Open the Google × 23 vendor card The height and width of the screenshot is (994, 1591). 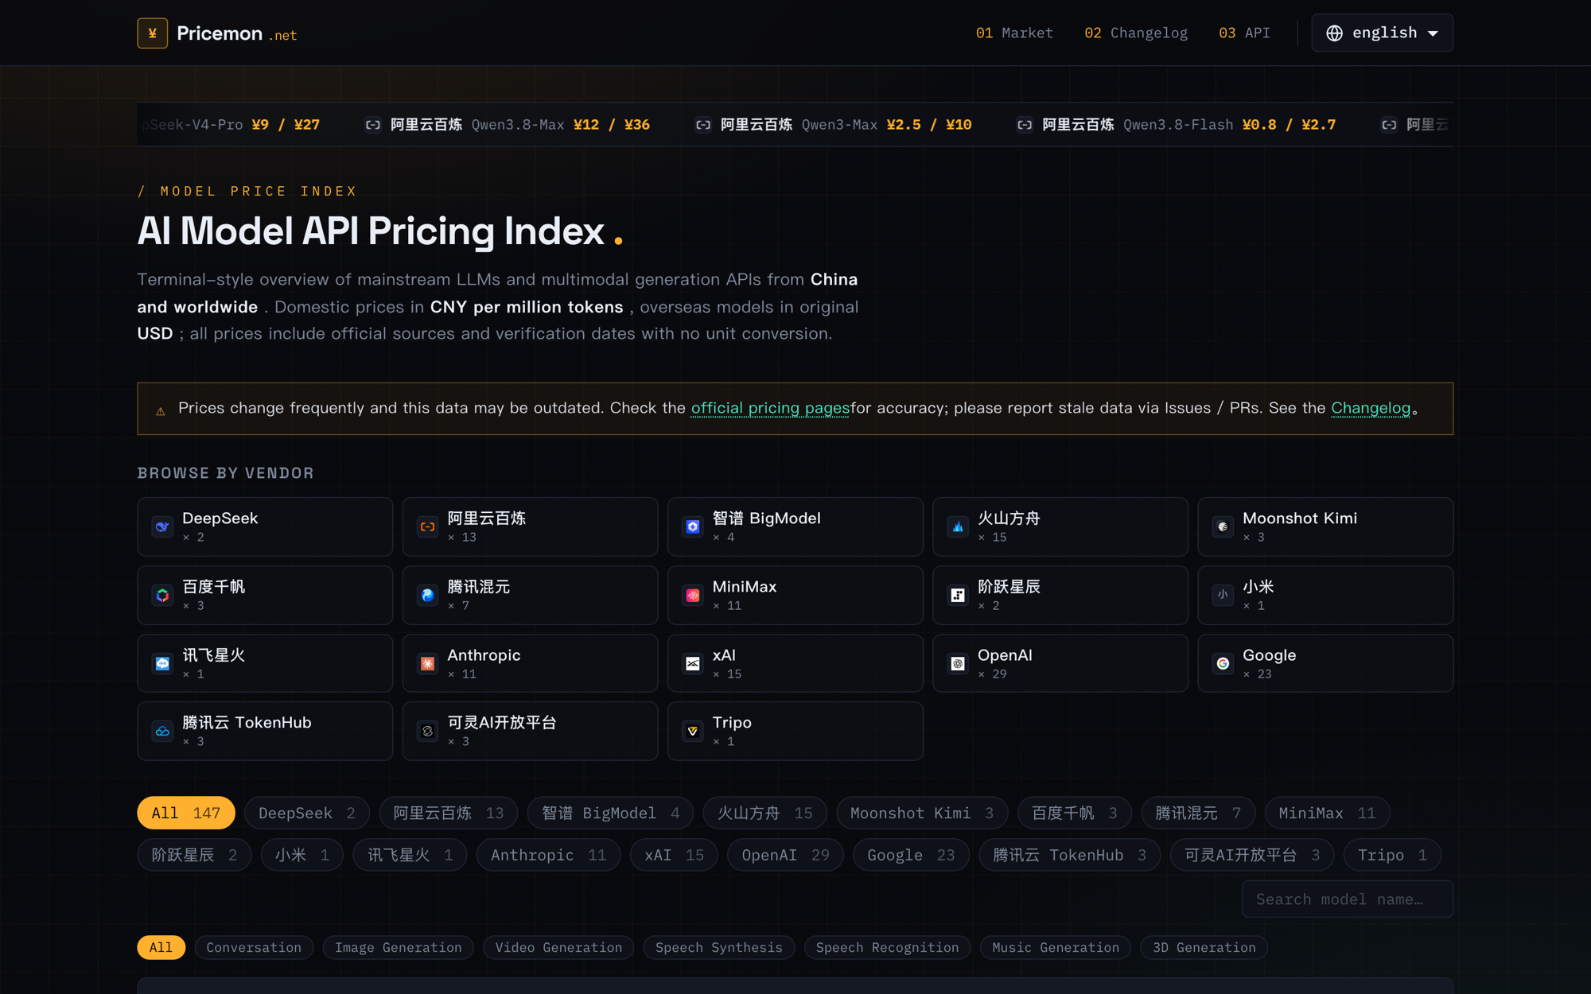pyautogui.click(x=1325, y=663)
